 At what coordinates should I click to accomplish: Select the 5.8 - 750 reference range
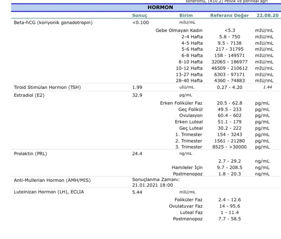pos(230,37)
